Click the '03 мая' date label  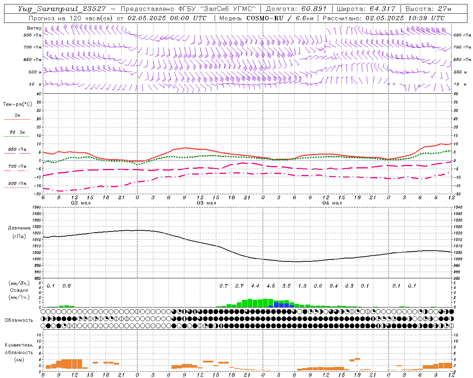point(206,203)
